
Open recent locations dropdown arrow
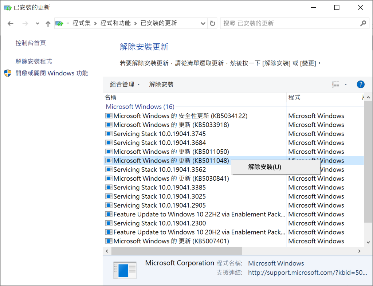(x=38, y=24)
